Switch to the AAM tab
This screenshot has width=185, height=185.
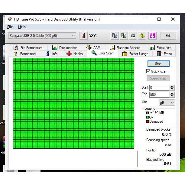(93, 48)
